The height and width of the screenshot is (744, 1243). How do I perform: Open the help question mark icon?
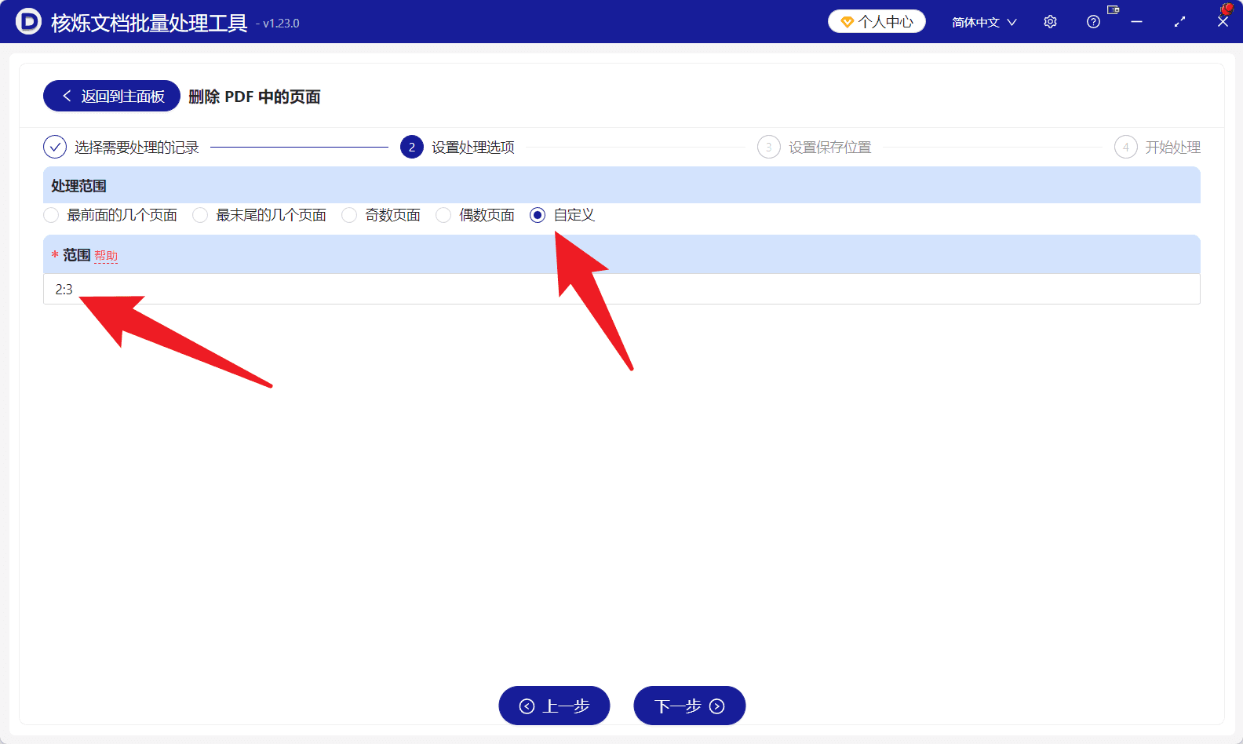(x=1093, y=22)
